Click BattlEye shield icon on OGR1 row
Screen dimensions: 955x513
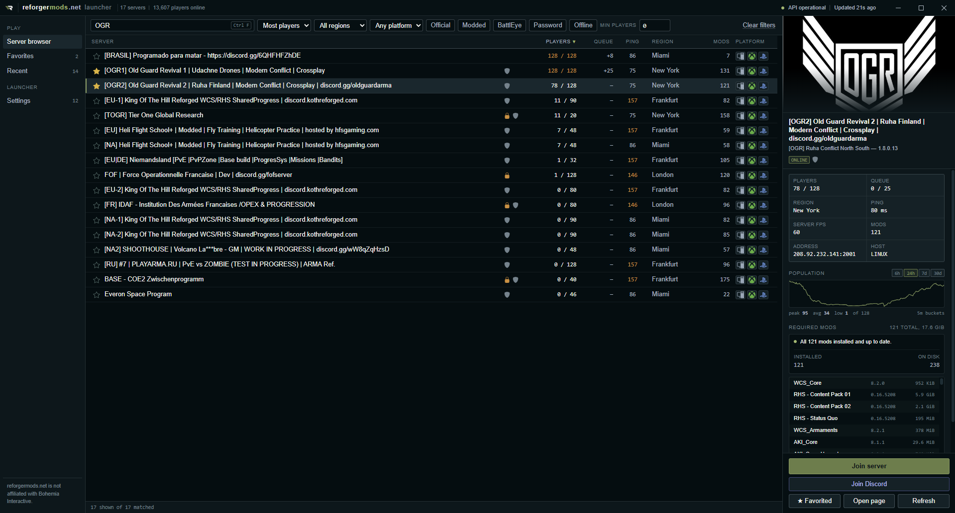pyautogui.click(x=507, y=71)
